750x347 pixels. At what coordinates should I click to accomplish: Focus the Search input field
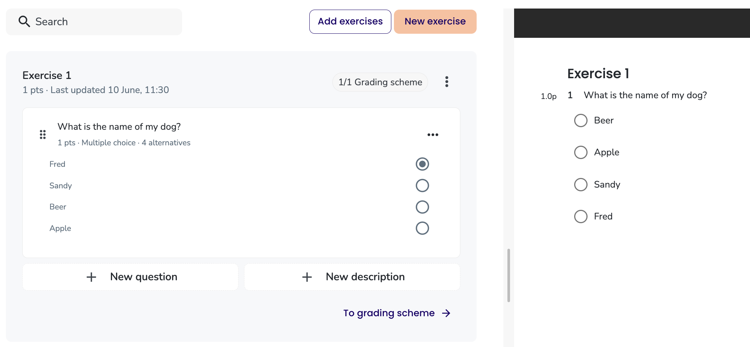[94, 22]
